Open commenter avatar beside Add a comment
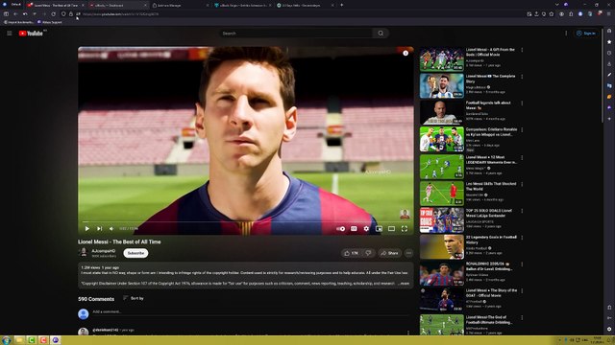The width and height of the screenshot is (615, 345). [84, 313]
